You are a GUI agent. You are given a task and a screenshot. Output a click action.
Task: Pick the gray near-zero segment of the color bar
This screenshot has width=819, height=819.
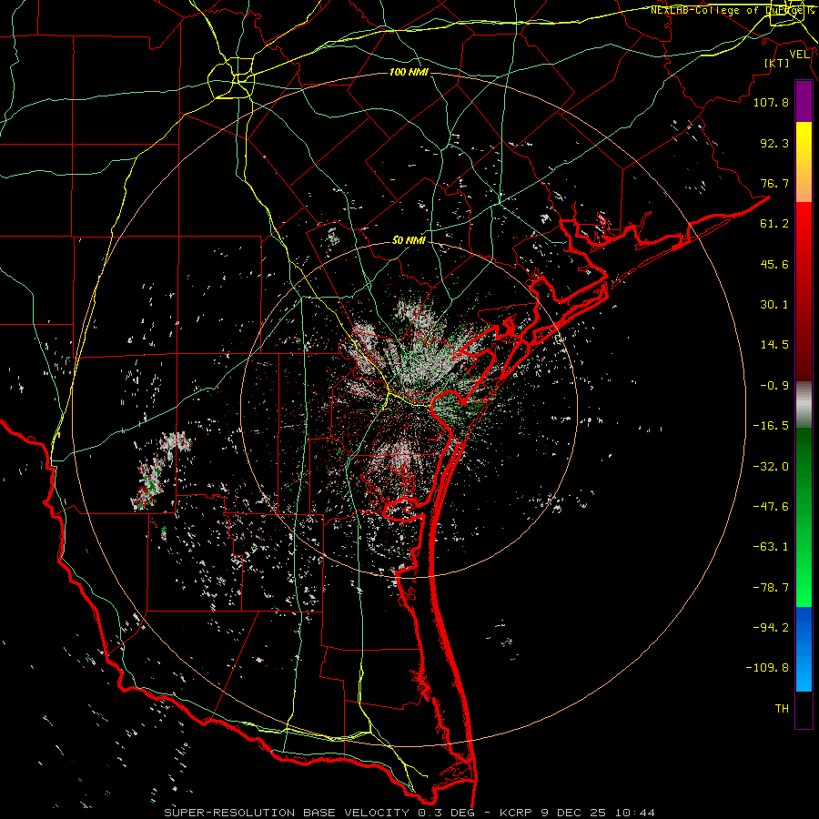[804, 405]
